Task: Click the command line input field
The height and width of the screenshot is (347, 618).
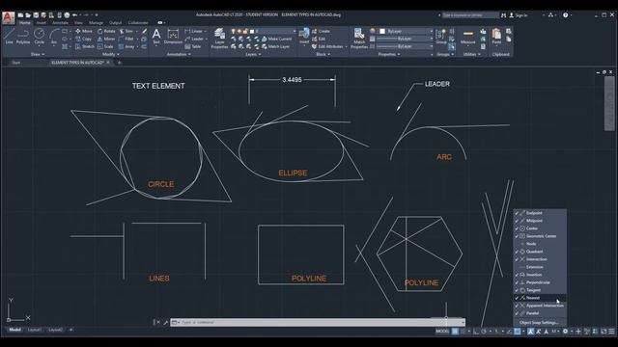Action: (x=318, y=322)
